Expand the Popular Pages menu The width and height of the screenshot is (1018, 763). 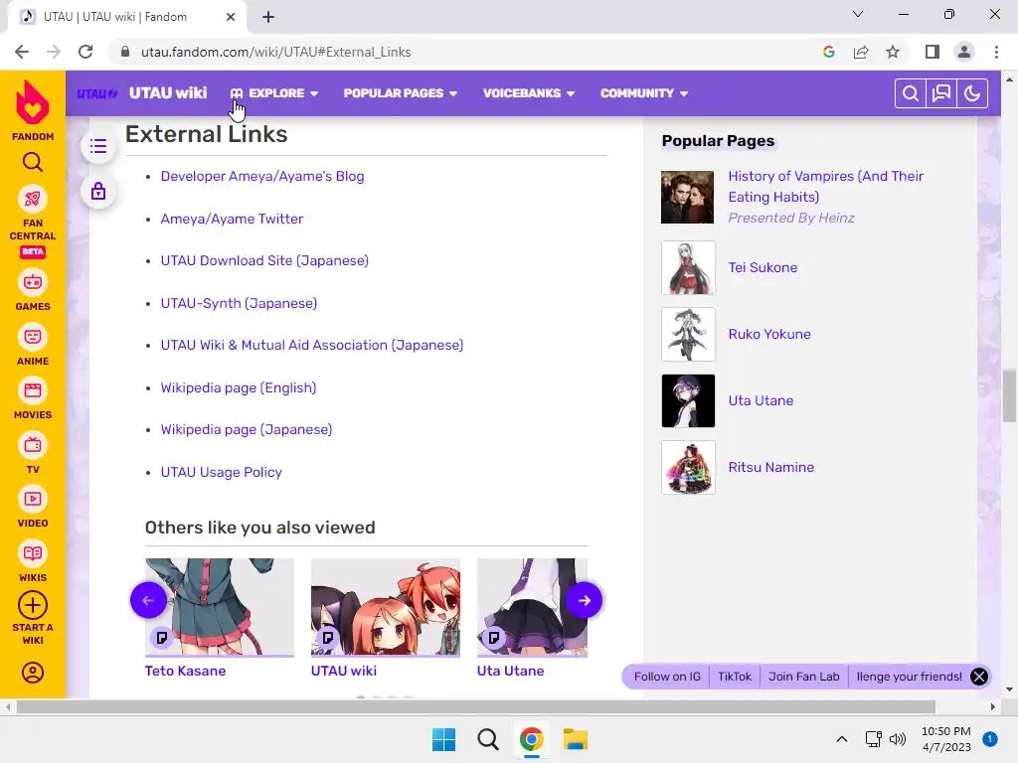click(401, 93)
